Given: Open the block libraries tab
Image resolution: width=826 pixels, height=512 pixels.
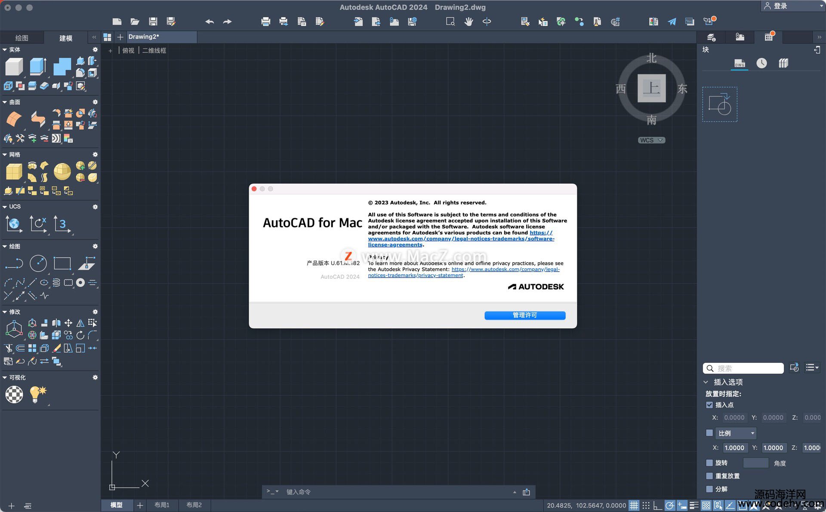Looking at the screenshot, I should [x=783, y=64].
